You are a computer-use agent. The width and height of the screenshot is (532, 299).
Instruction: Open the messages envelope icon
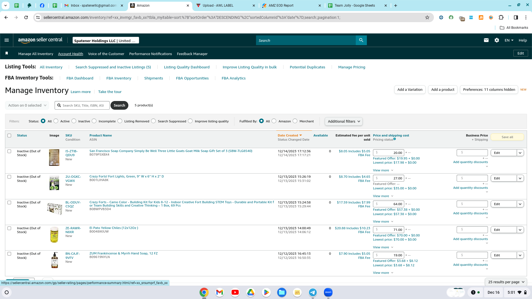click(486, 40)
